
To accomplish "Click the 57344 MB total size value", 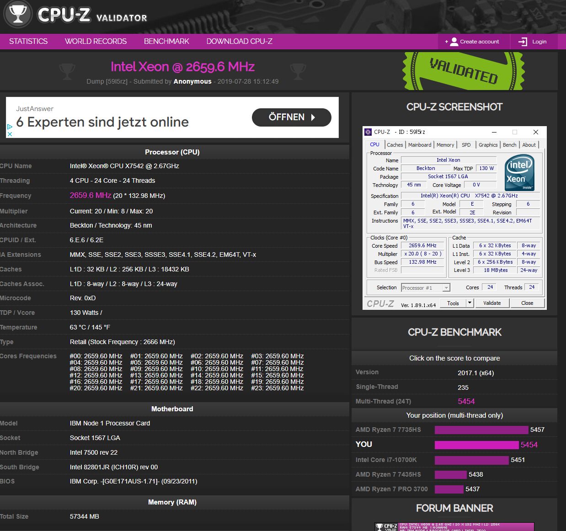I will click(x=84, y=516).
